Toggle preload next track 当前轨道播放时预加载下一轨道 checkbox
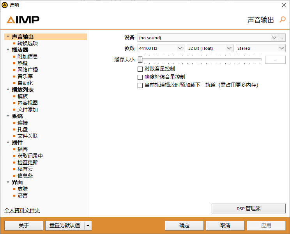This screenshot has height=234, width=290. (x=140, y=85)
